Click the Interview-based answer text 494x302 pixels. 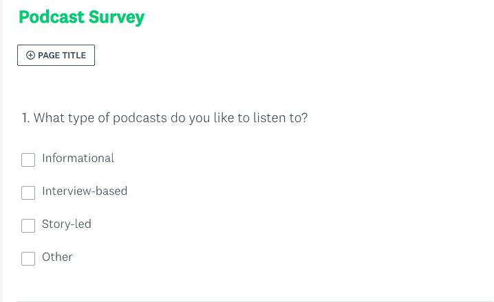point(85,191)
